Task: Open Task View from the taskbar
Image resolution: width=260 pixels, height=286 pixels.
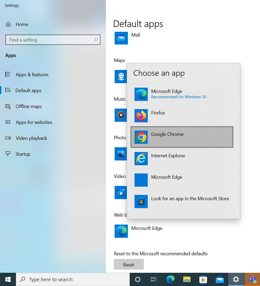Action: click(x=154, y=279)
